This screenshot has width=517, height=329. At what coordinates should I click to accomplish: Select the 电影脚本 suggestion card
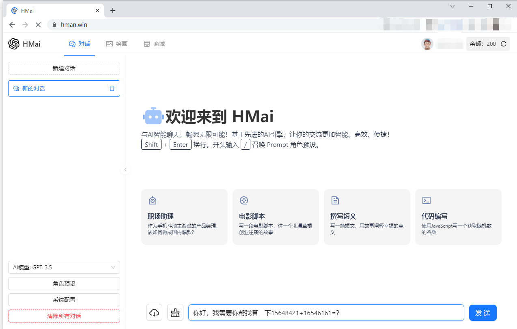click(x=276, y=217)
